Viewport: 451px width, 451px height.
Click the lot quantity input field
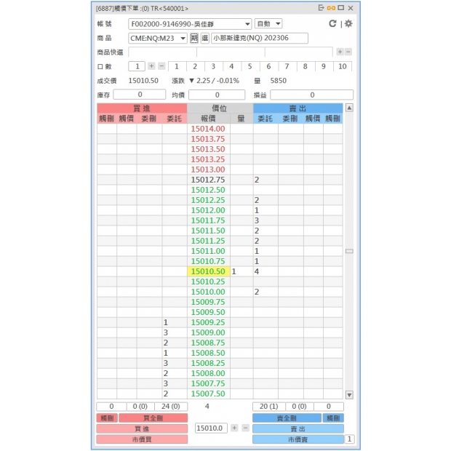[137, 66]
